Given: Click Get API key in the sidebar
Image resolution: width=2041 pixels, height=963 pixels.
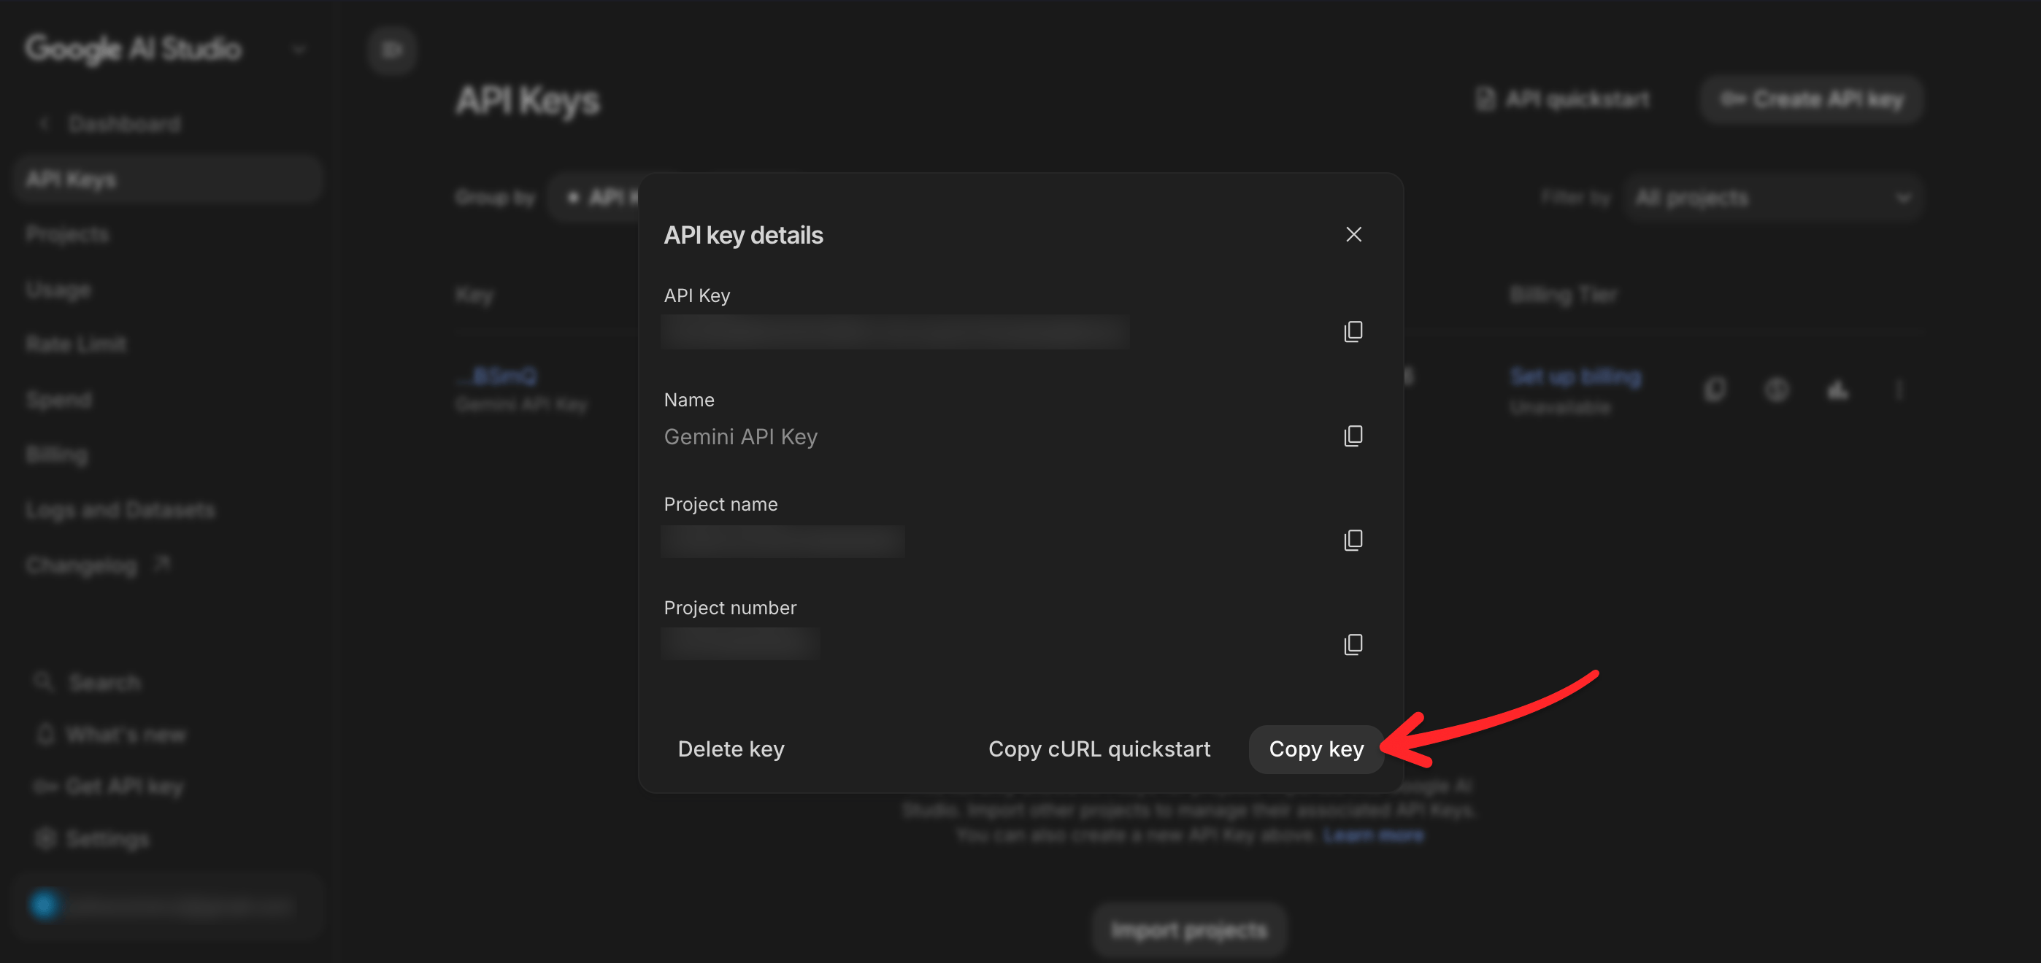Looking at the screenshot, I should (x=109, y=786).
